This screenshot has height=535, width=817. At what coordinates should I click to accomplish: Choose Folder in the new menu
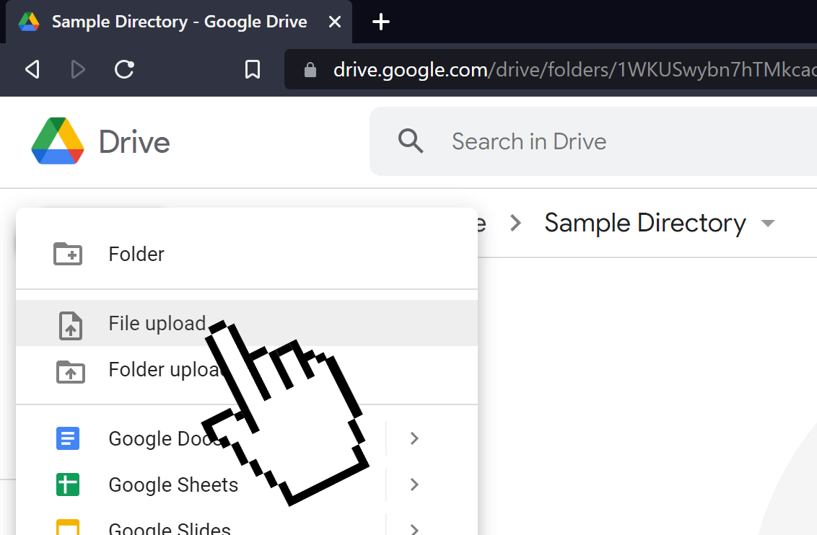coord(247,254)
